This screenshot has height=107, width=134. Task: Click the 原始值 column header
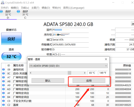click(x=127, y=65)
